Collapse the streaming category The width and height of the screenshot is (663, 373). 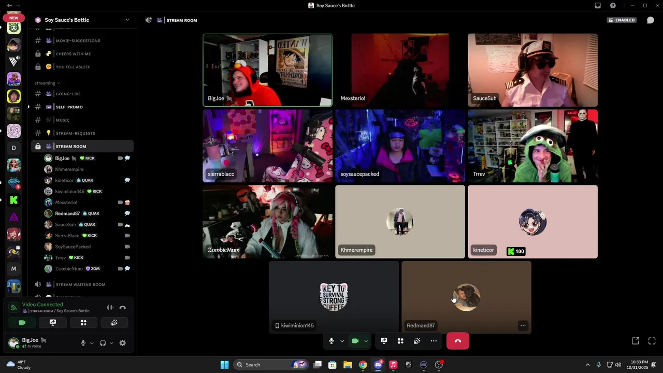pyautogui.click(x=47, y=83)
